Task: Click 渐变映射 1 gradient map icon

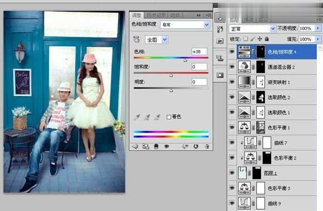Action: tap(244, 82)
